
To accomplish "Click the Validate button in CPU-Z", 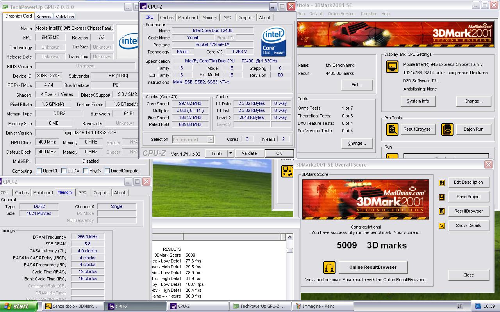I will point(249,154).
